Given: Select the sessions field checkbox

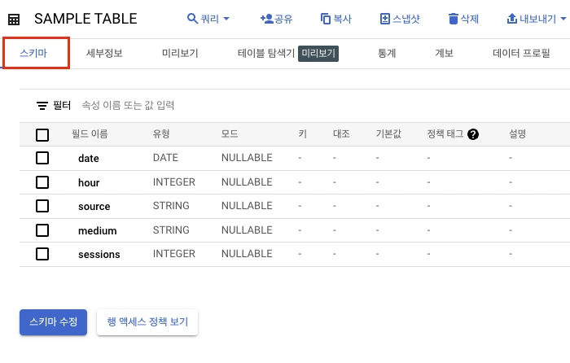Looking at the screenshot, I should (x=42, y=254).
